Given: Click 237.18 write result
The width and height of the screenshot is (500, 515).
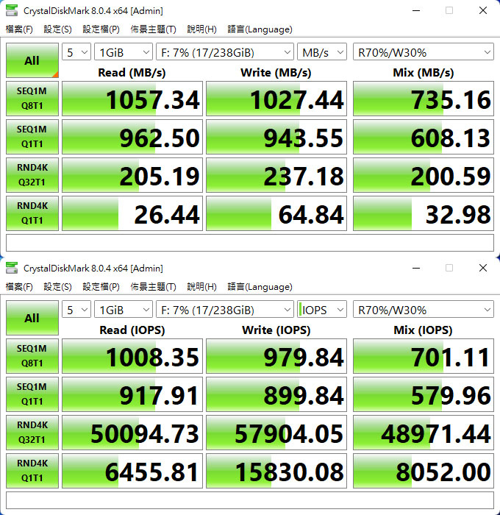Looking at the screenshot, I should (276, 175).
